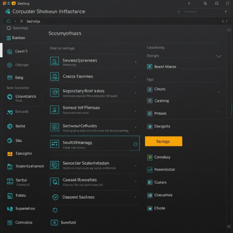Expand the Darages dropdown chevron
Image resolution: width=233 pixels, height=233 pixels.
(x=218, y=56)
